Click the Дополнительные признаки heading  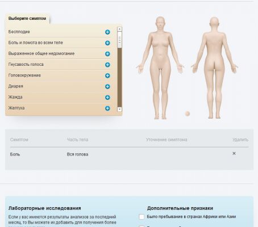click(x=180, y=208)
